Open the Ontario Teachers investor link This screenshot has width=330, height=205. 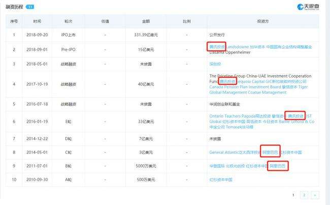tap(225, 116)
